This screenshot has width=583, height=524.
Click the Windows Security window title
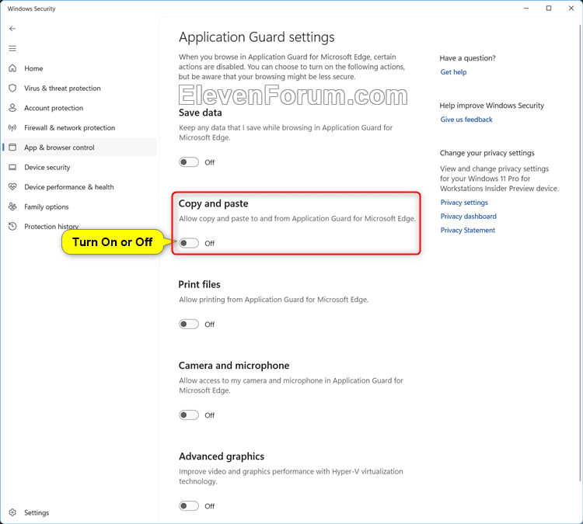[x=31, y=9]
